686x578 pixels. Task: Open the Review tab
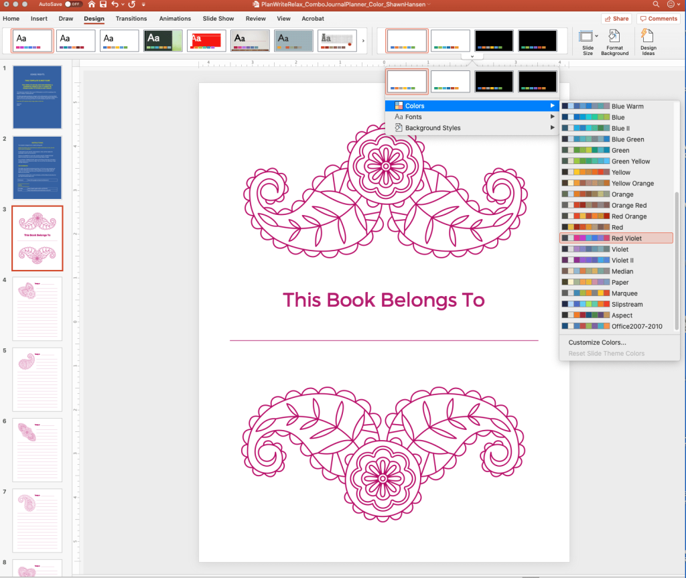point(255,18)
